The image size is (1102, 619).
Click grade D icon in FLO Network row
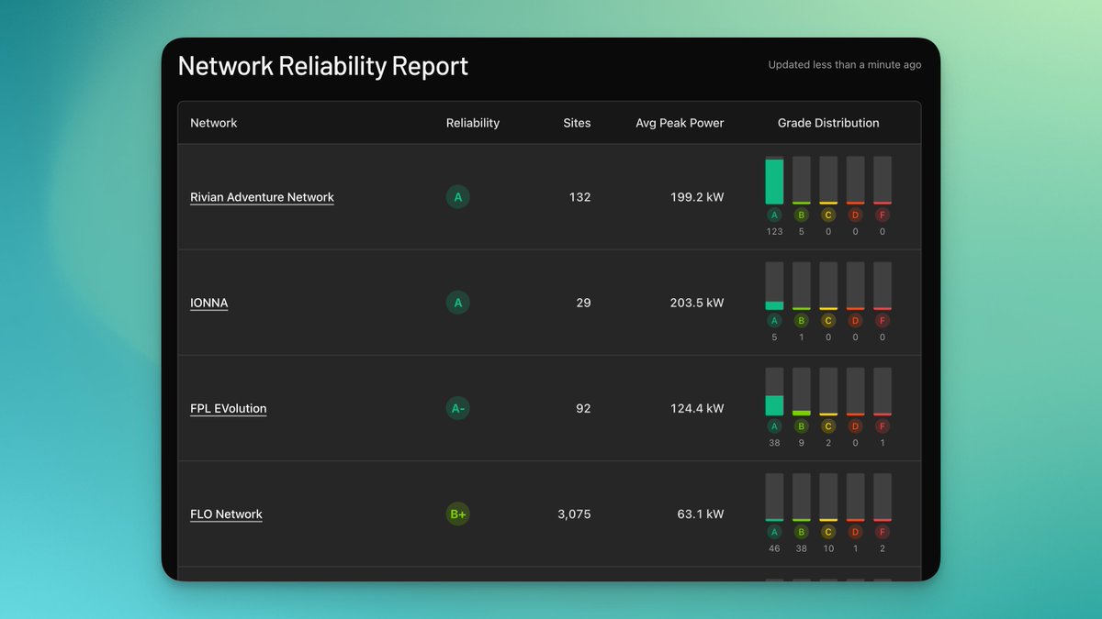855,532
